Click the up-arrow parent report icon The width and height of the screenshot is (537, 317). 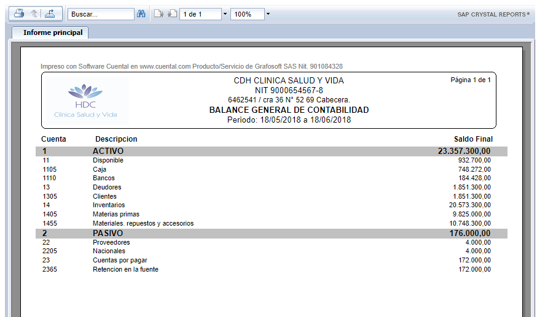point(34,13)
